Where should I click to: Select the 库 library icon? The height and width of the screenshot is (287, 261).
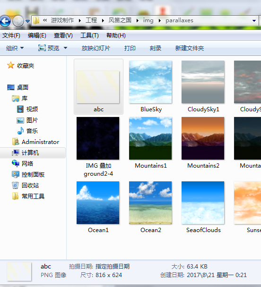[x=16, y=99]
